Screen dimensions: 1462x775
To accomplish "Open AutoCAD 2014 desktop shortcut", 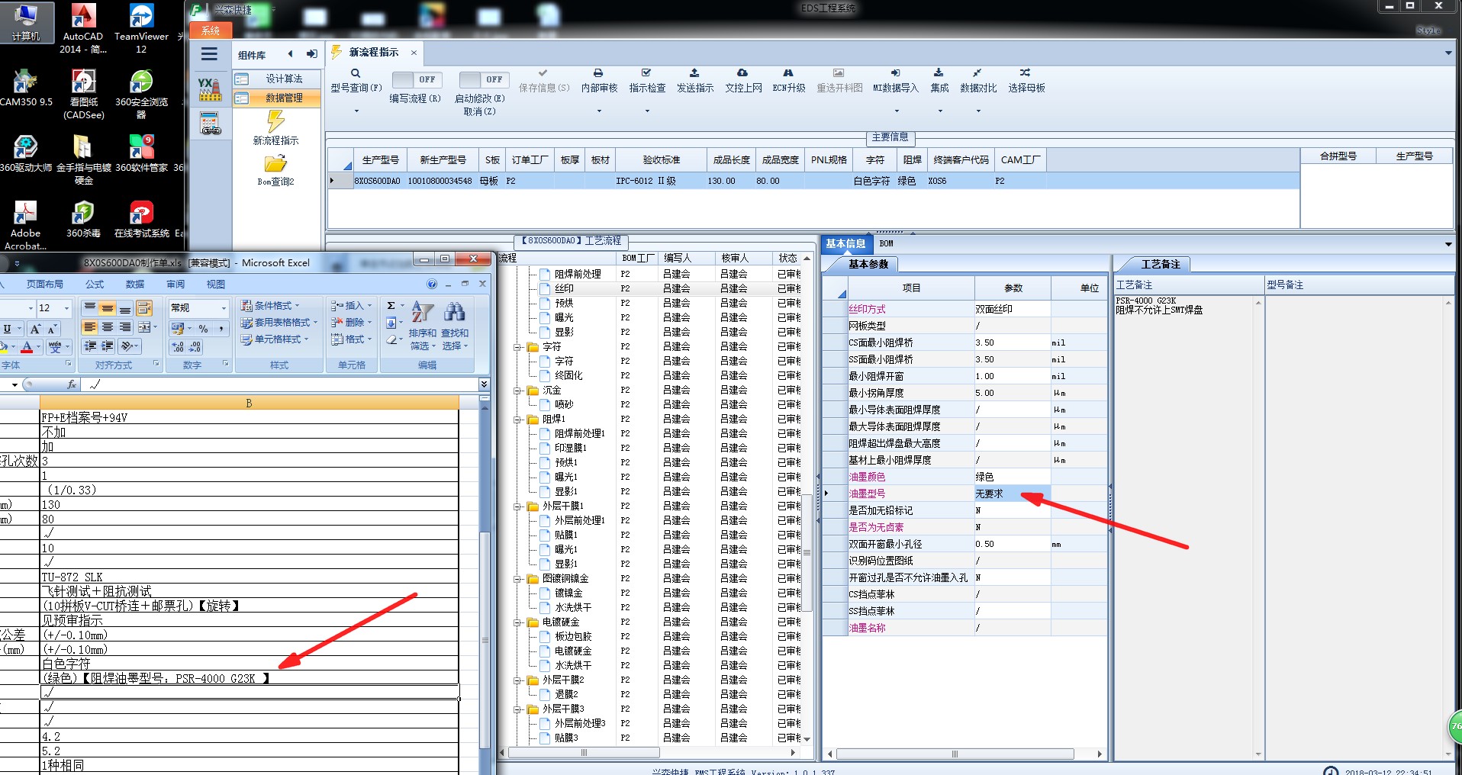I will (x=83, y=28).
